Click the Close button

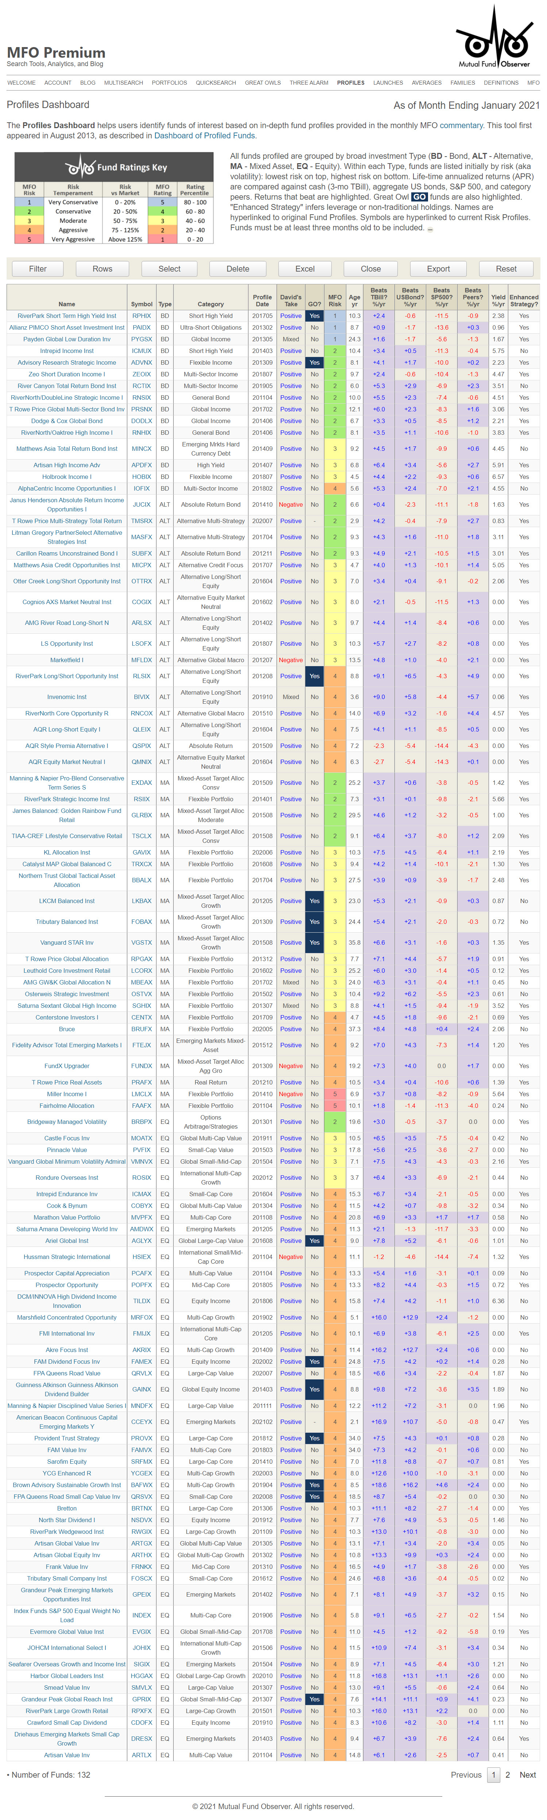tap(371, 269)
